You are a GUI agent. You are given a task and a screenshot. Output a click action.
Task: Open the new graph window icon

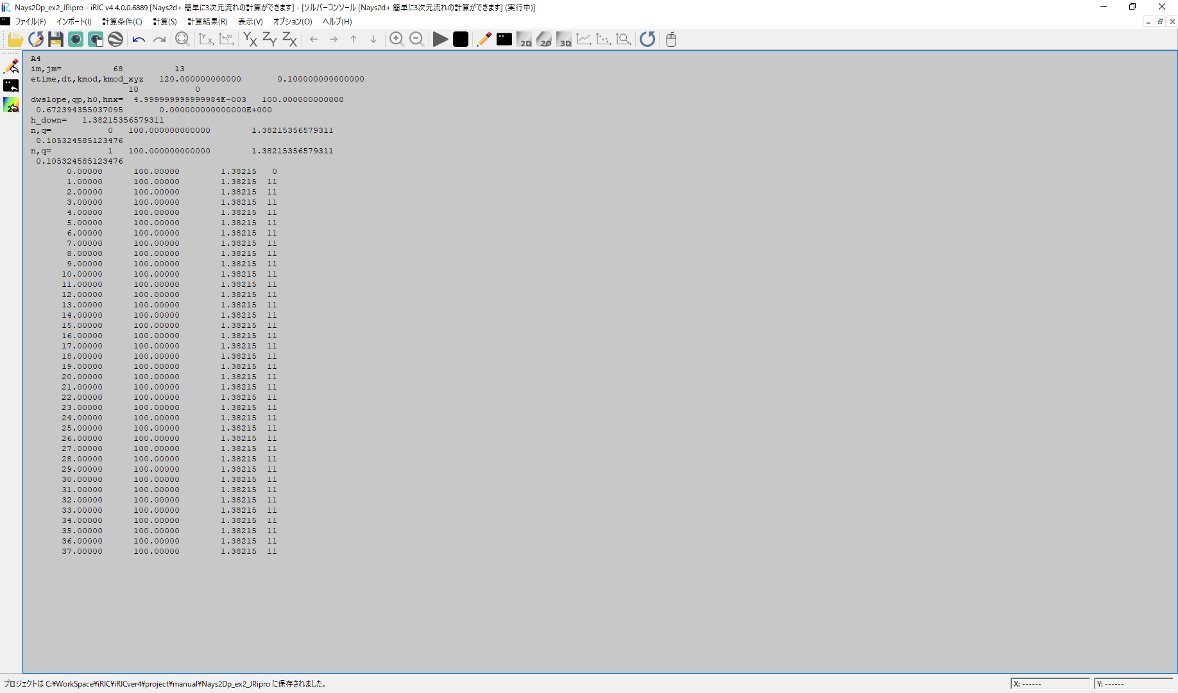pos(584,40)
